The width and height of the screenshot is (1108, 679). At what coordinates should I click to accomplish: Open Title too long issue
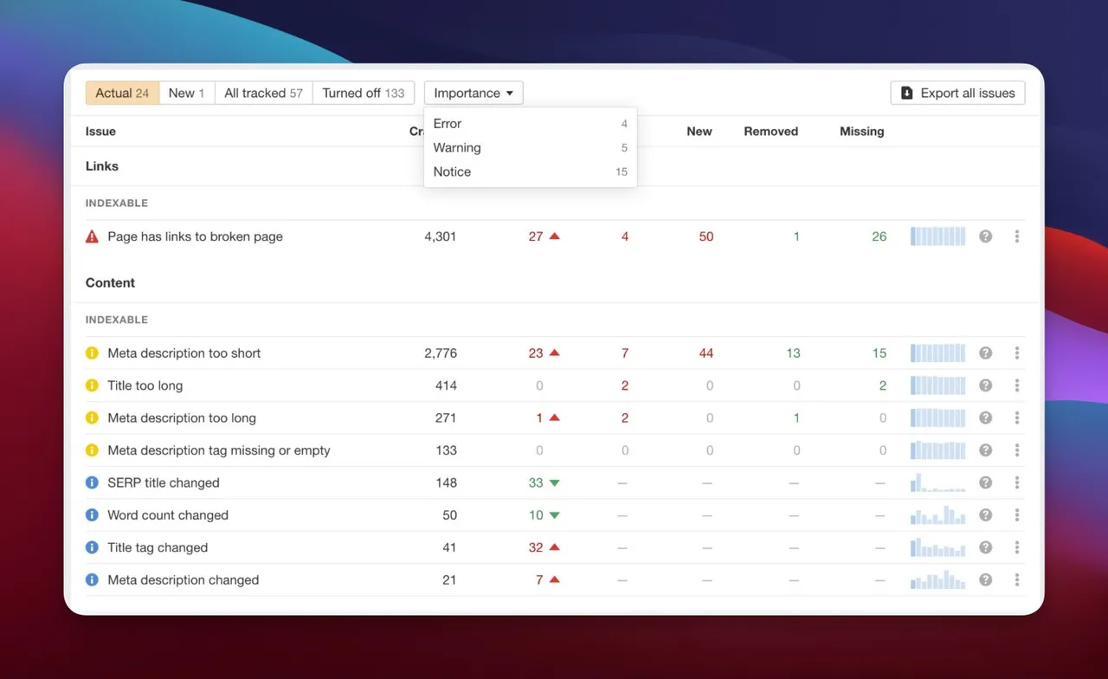coord(145,385)
